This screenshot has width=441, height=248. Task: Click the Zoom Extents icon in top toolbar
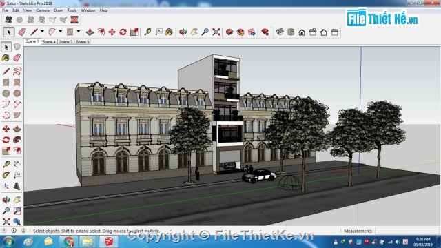(216, 32)
